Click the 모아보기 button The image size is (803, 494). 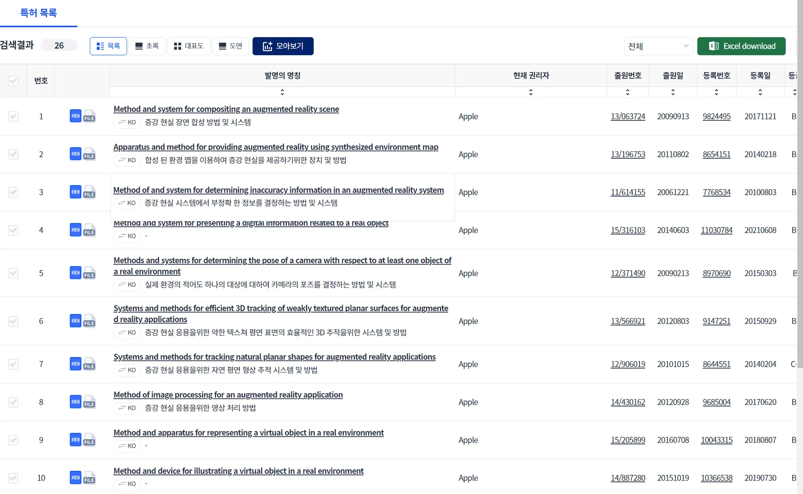[x=283, y=46]
